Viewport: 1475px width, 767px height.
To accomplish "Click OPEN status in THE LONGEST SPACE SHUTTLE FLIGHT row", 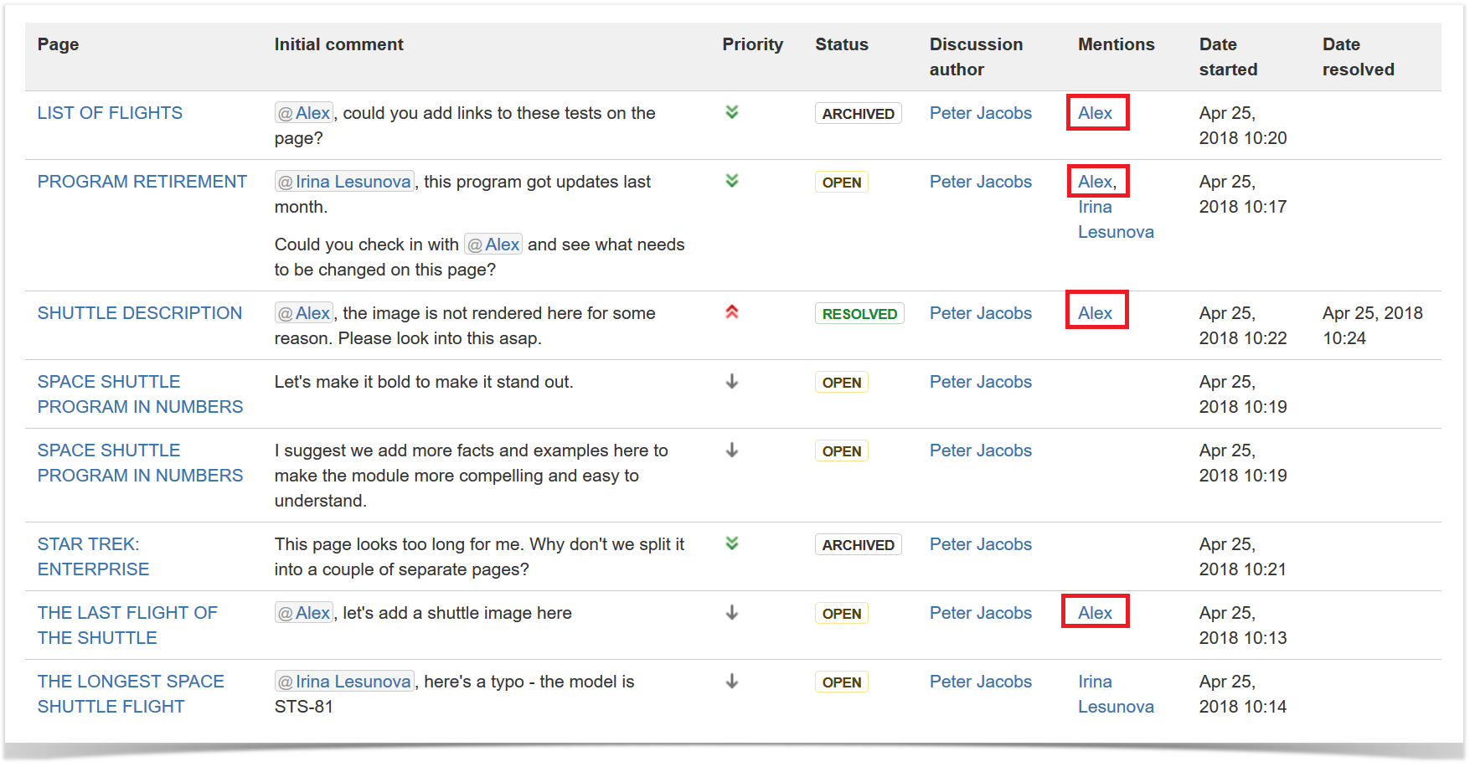I will tap(841, 682).
